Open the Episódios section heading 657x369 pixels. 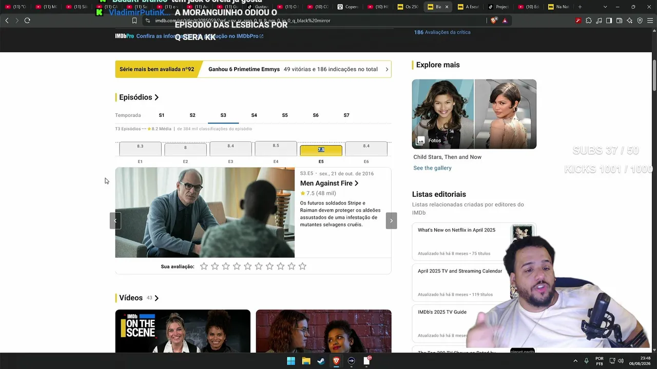click(139, 97)
